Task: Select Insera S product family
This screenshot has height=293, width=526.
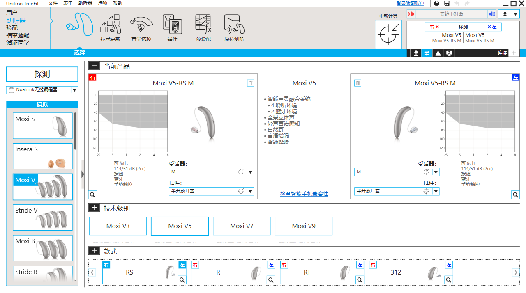Action: click(43, 156)
